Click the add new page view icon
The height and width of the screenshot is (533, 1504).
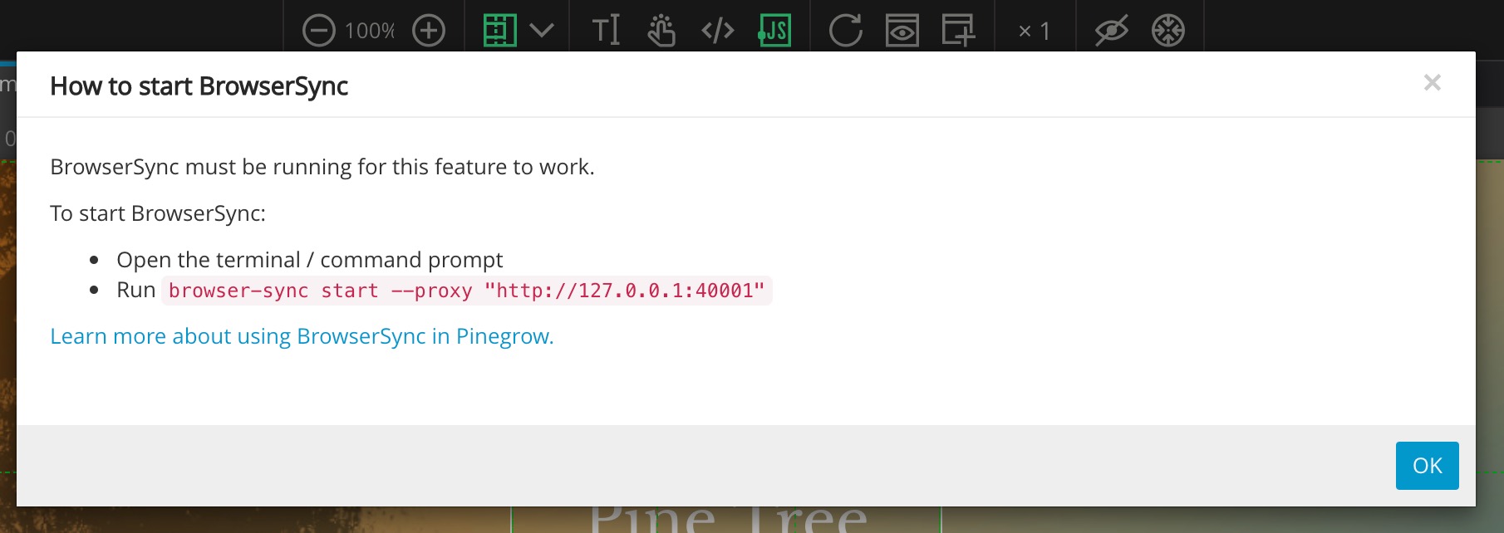click(x=958, y=31)
